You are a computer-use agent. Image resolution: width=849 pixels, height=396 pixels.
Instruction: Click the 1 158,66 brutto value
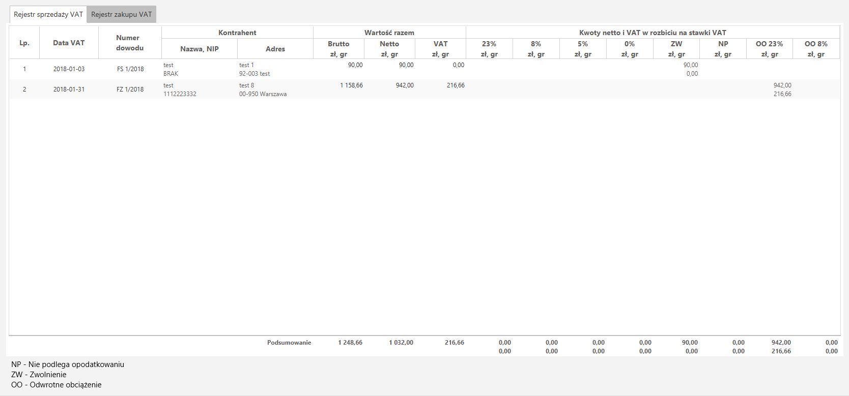pyautogui.click(x=351, y=85)
